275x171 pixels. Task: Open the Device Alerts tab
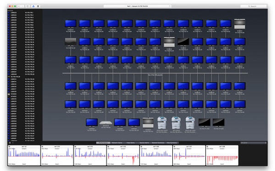pyautogui.click(x=144, y=143)
